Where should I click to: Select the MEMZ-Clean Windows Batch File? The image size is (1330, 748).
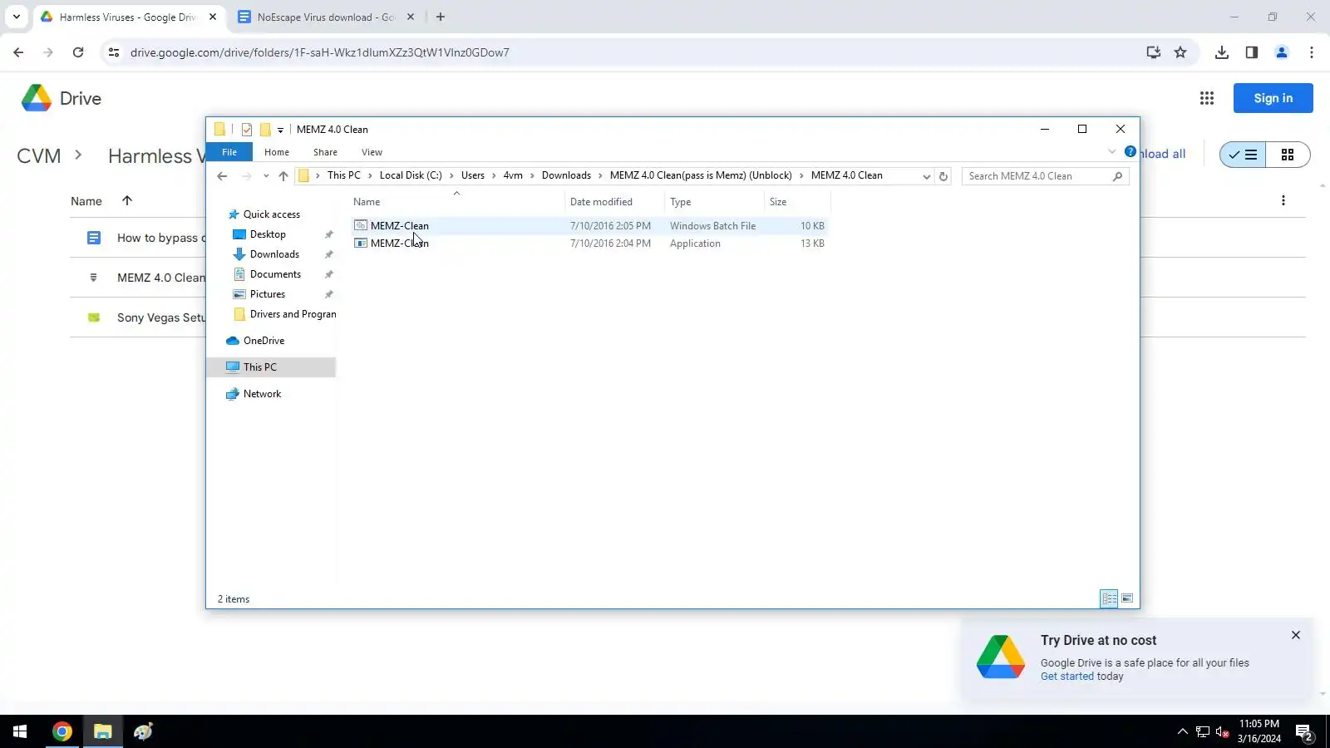point(590,225)
